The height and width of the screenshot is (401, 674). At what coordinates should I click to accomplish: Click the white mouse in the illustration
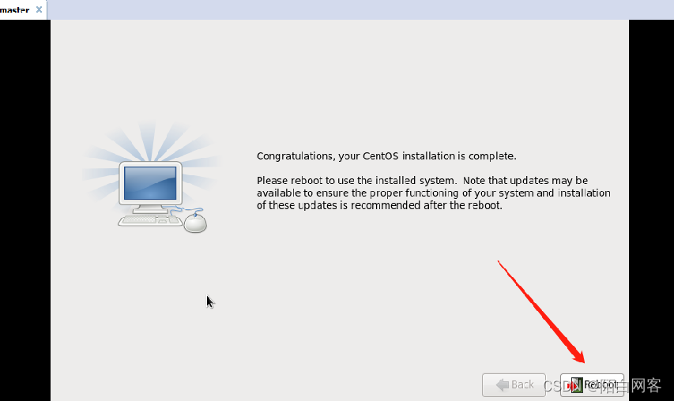(196, 223)
